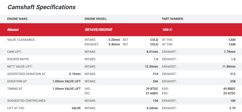Select the 4.24mm intake lift at TDC
Screen dimensions: 242x112
pyautogui.click(x=152, y=108)
